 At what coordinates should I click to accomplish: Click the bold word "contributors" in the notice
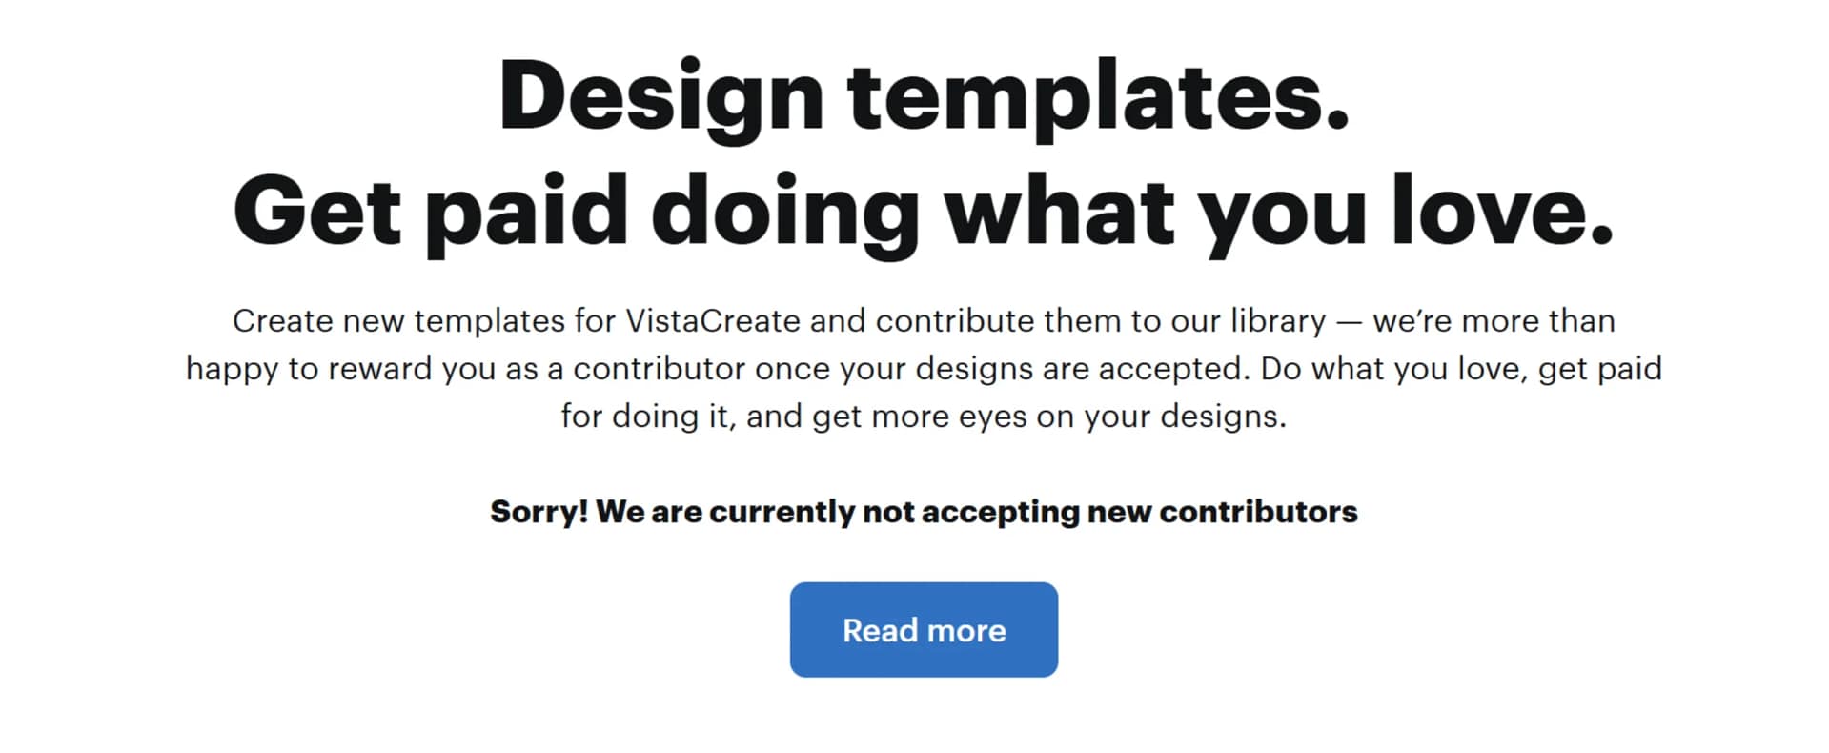(1258, 512)
